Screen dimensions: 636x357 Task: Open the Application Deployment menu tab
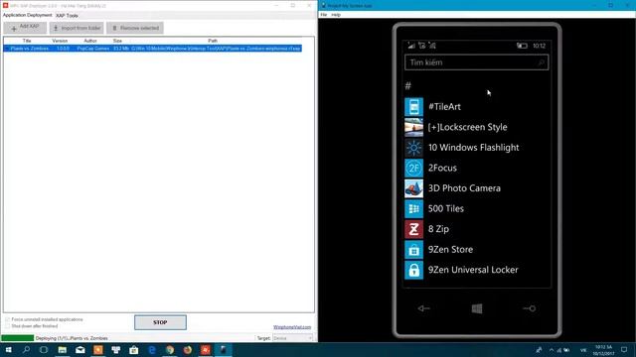[27, 16]
